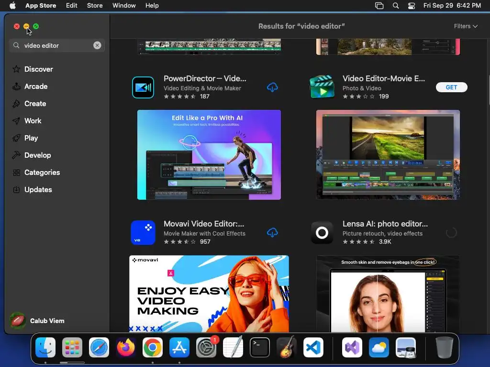Launch Safari from the Dock
Screen dimensions: 490x367
pyautogui.click(x=99, y=347)
